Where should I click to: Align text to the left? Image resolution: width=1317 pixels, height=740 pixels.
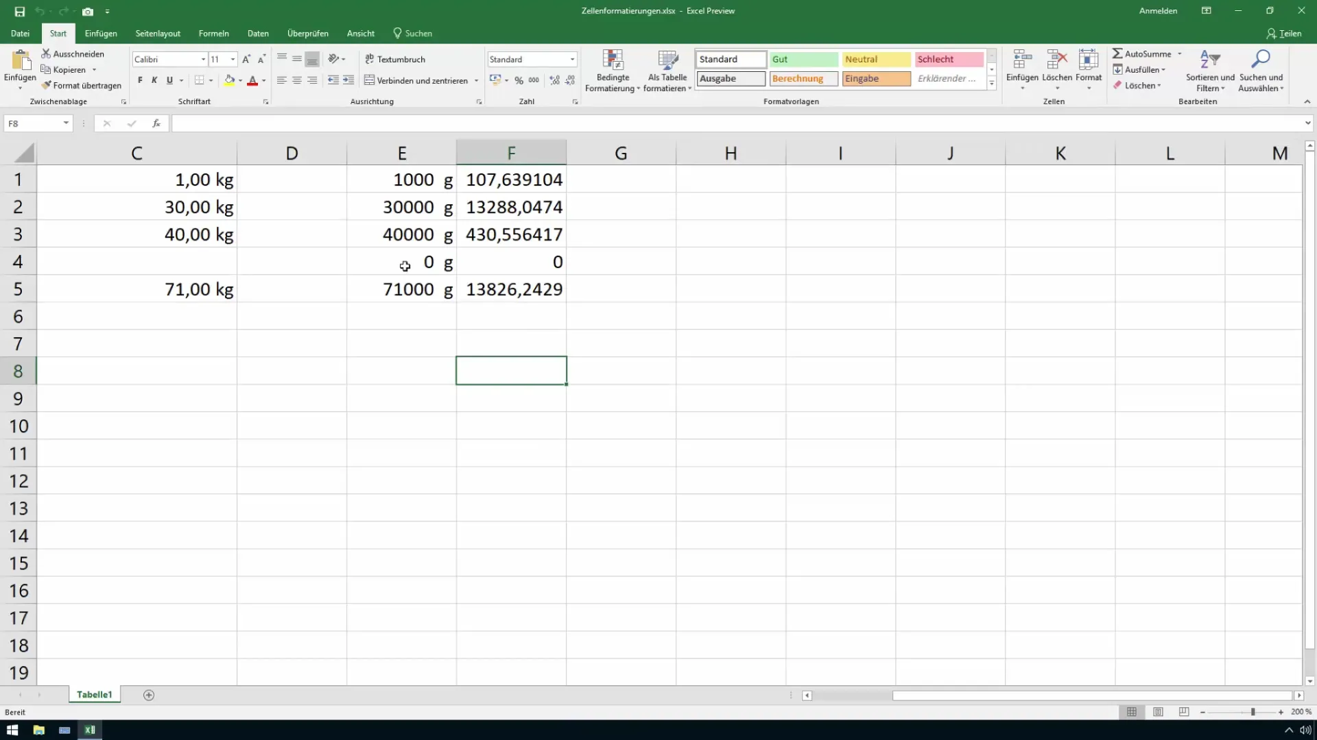pos(282,80)
